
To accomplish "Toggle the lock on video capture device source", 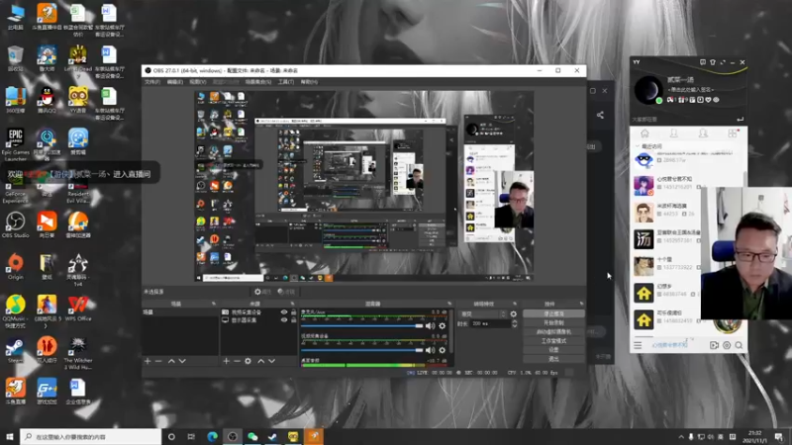I will (293, 312).
